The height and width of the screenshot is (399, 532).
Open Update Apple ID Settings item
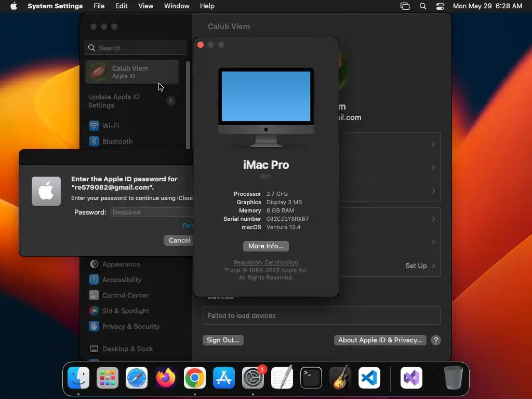click(132, 101)
